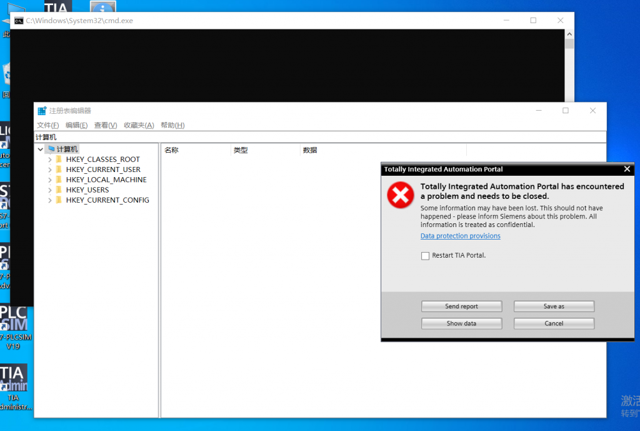Maximize the cmd.exe window

click(x=533, y=21)
